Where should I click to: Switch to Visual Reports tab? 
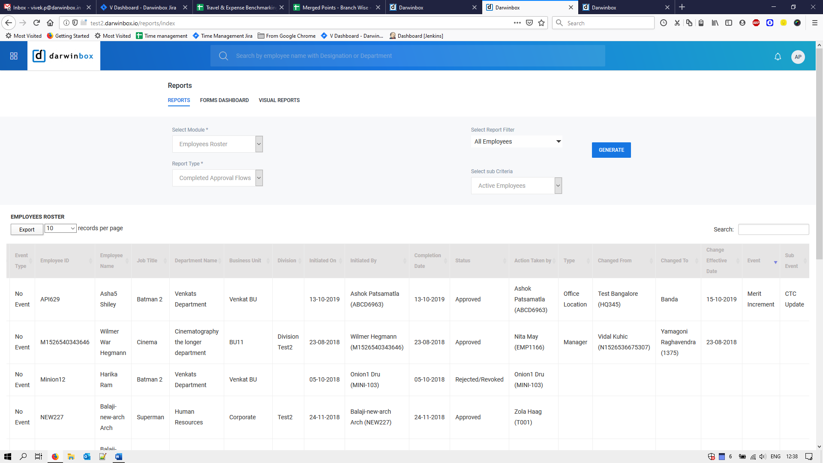(x=279, y=100)
